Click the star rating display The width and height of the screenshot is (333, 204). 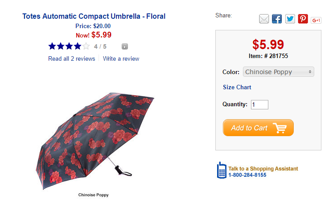[x=69, y=46]
